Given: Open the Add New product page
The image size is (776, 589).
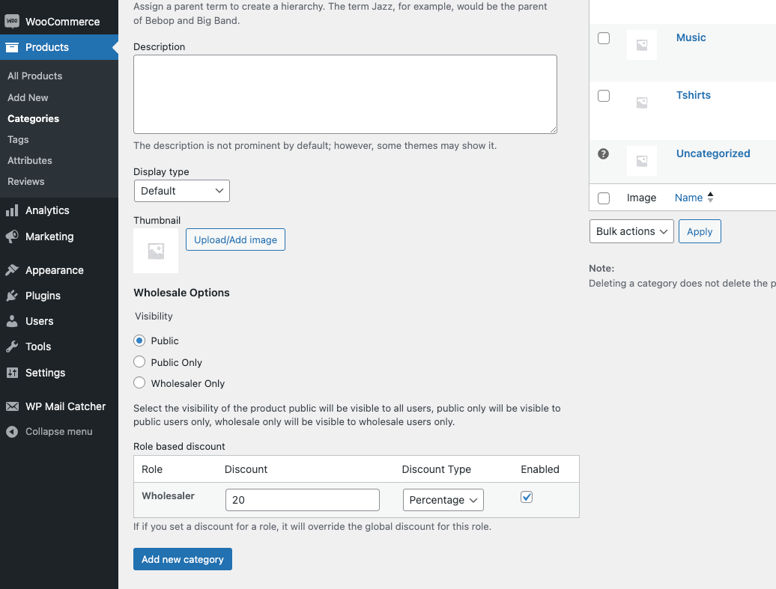Looking at the screenshot, I should tap(28, 97).
